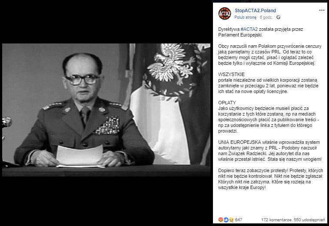Open the 550 udostępnień shares link
Image resolution: width=329 pixels, height=226 pixels.
(x=309, y=220)
